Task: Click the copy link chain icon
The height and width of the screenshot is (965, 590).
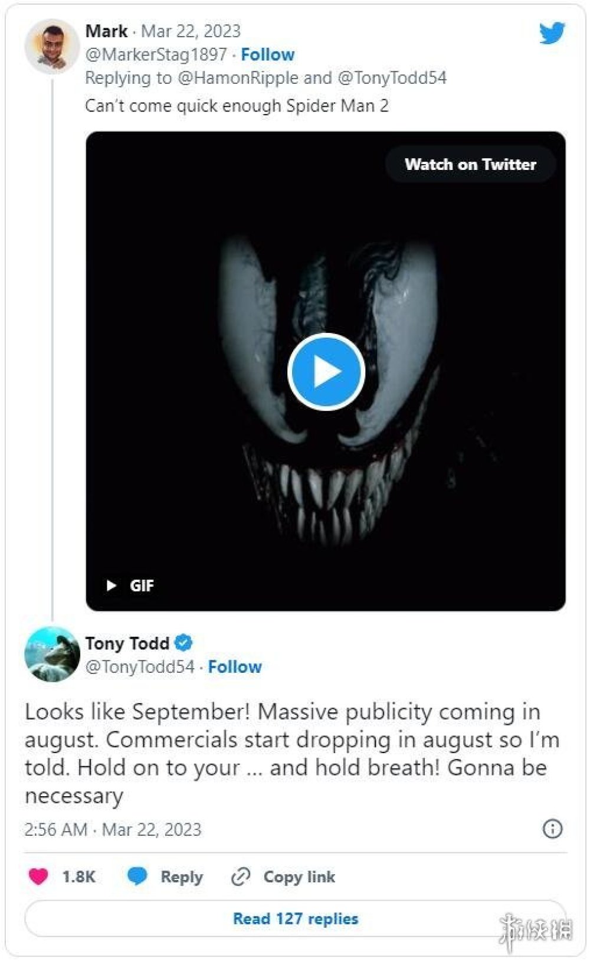Action: coord(241,877)
